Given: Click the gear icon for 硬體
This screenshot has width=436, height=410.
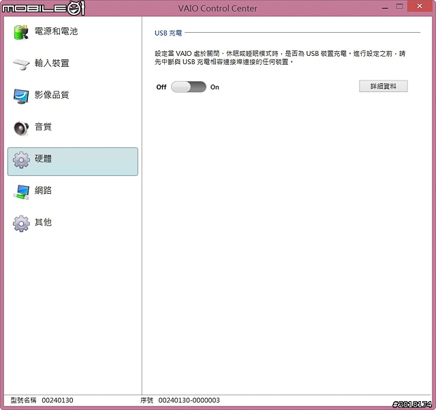Looking at the screenshot, I should [21, 160].
